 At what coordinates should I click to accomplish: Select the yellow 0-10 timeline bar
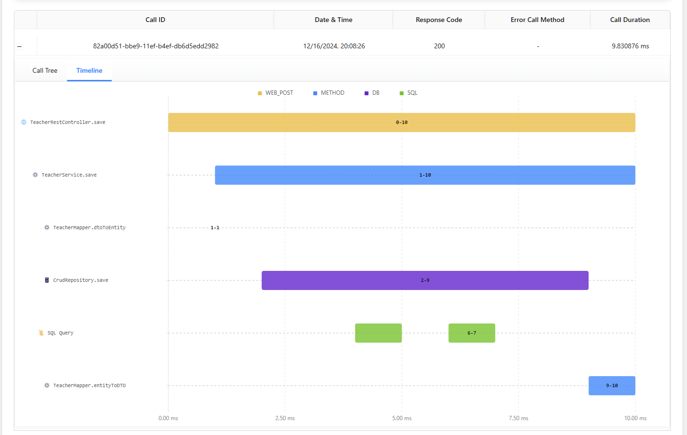[402, 123]
